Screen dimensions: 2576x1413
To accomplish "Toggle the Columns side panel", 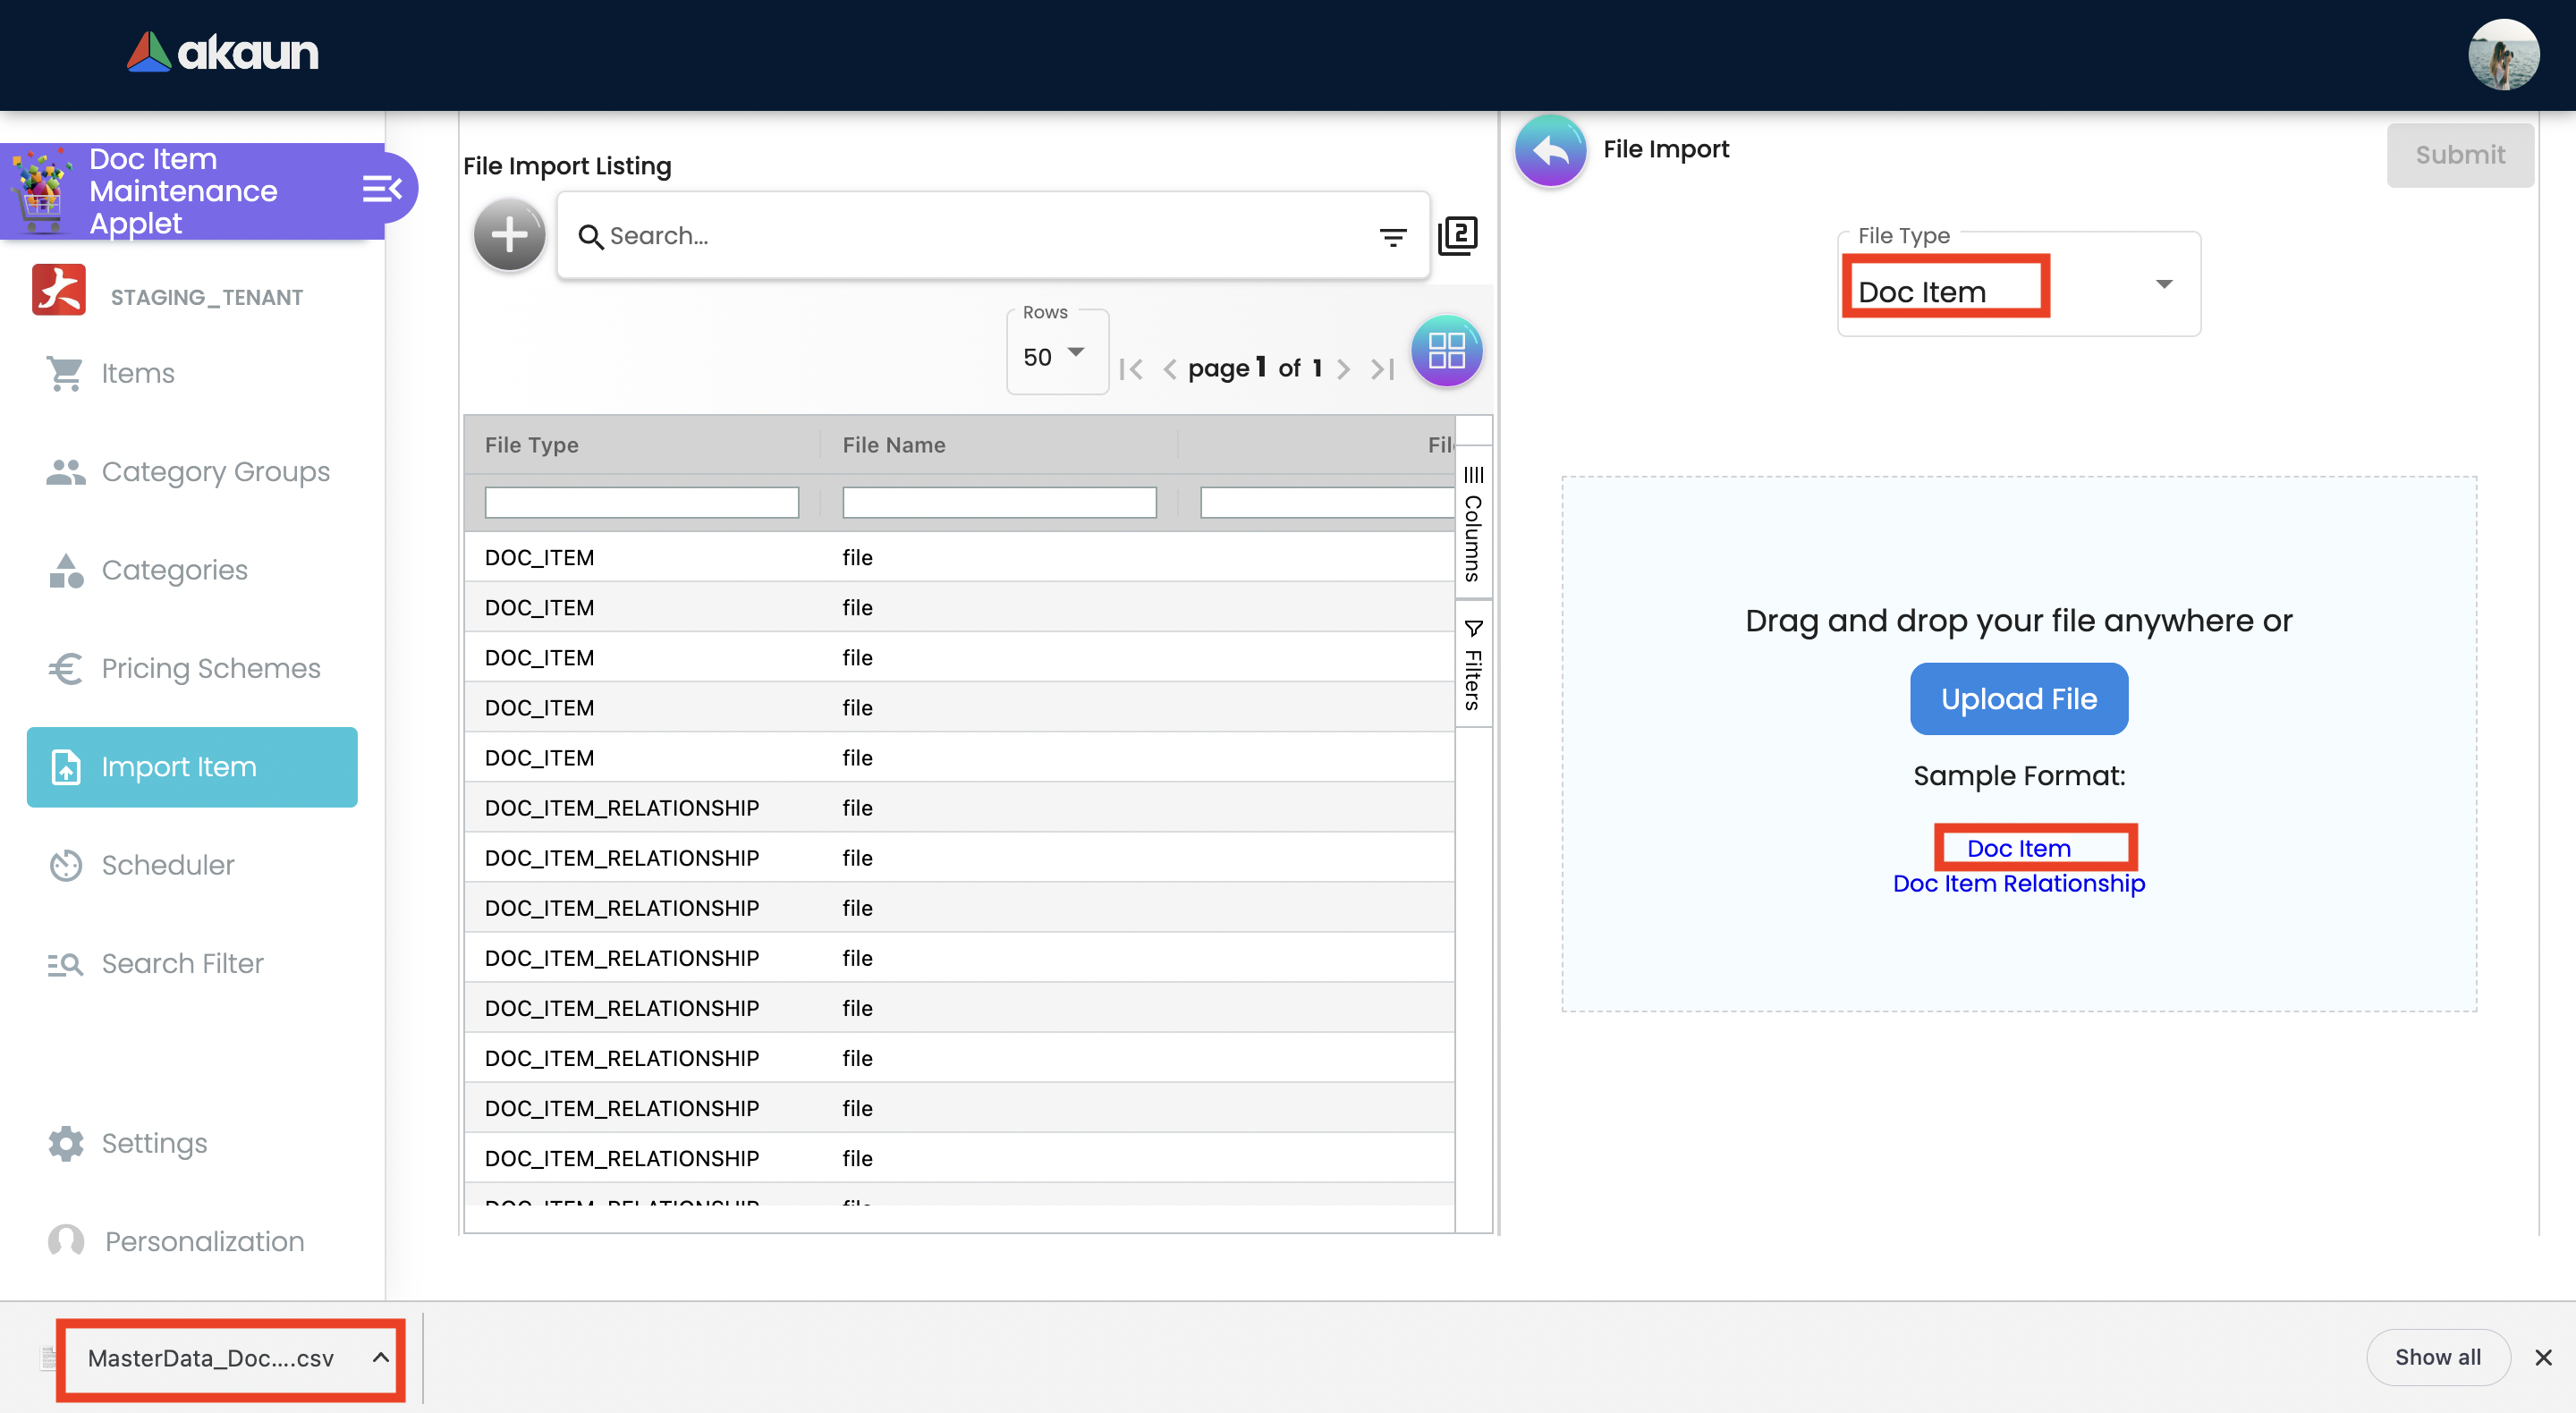I will pos(1473,523).
